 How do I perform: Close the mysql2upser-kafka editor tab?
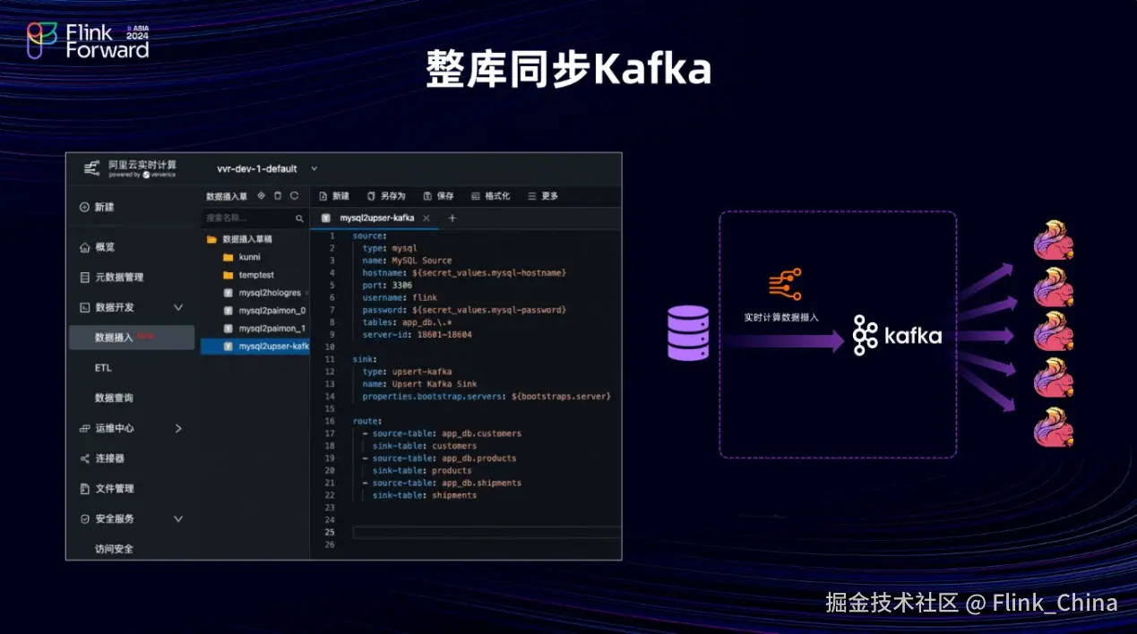(x=426, y=218)
